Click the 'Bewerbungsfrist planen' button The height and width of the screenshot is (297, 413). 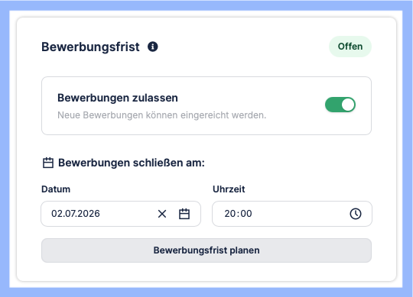[206, 250]
